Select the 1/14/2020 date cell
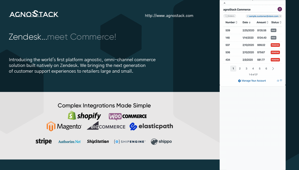 click(248, 38)
